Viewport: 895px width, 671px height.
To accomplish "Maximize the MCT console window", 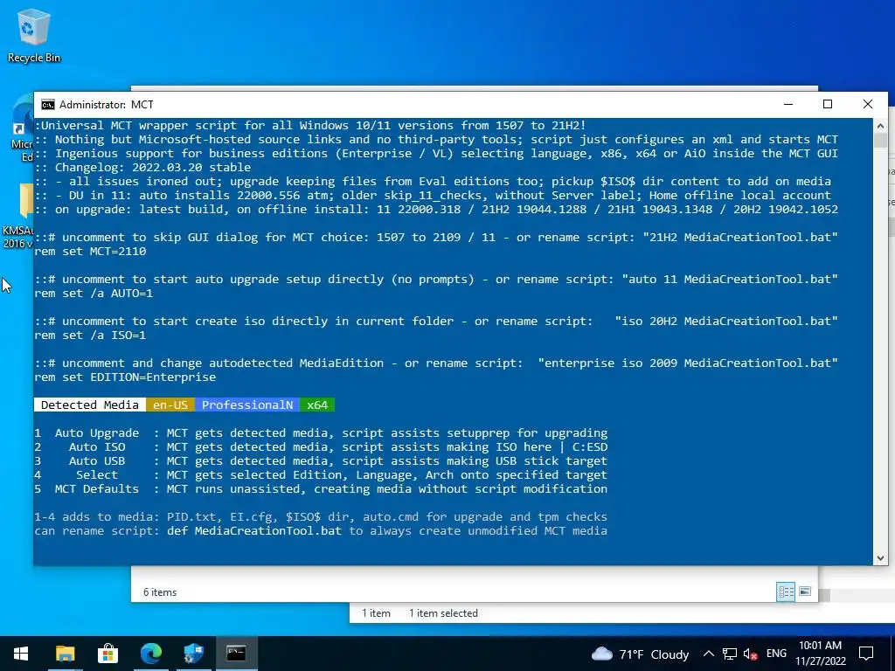I will click(828, 104).
